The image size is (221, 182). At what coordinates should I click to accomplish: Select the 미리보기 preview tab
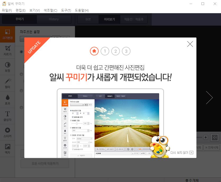(x=109, y=19)
